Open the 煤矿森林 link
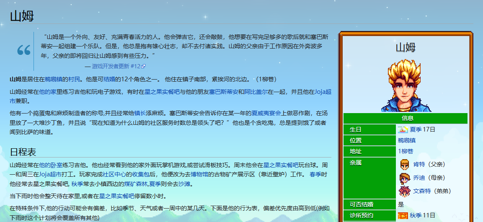This screenshot has height=222, width=483. [136, 184]
